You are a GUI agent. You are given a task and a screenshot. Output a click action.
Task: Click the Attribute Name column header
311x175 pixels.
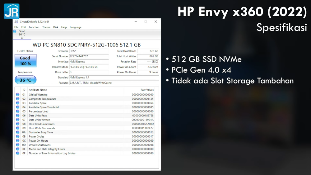pos(38,90)
